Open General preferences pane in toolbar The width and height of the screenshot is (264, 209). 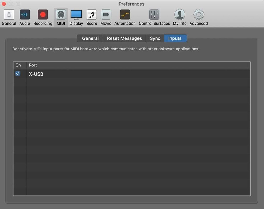coord(9,18)
